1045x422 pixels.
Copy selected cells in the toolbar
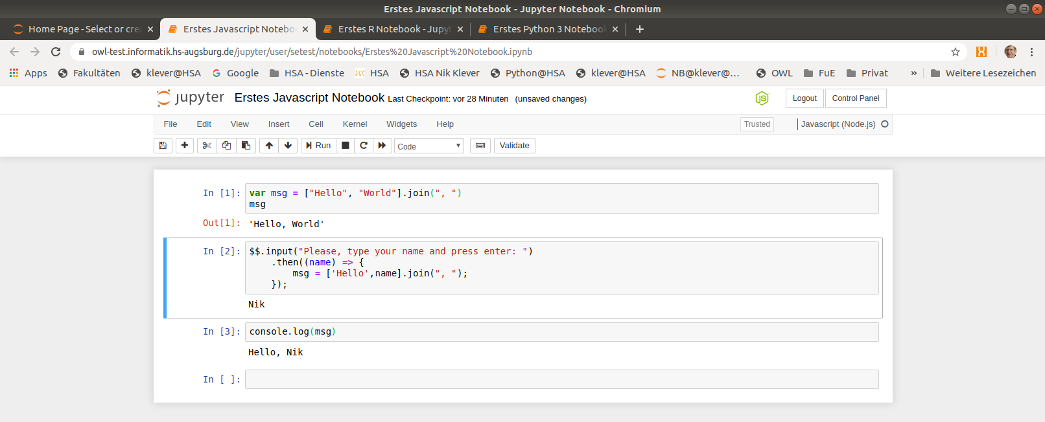click(226, 146)
